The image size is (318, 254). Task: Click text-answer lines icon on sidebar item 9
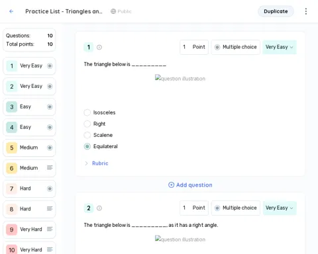[50, 229]
